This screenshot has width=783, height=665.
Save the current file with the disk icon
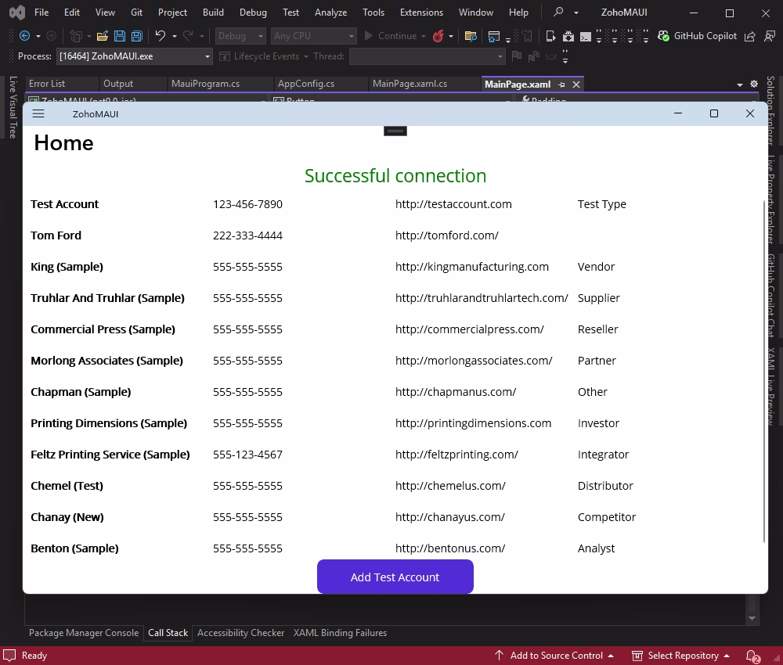[120, 36]
